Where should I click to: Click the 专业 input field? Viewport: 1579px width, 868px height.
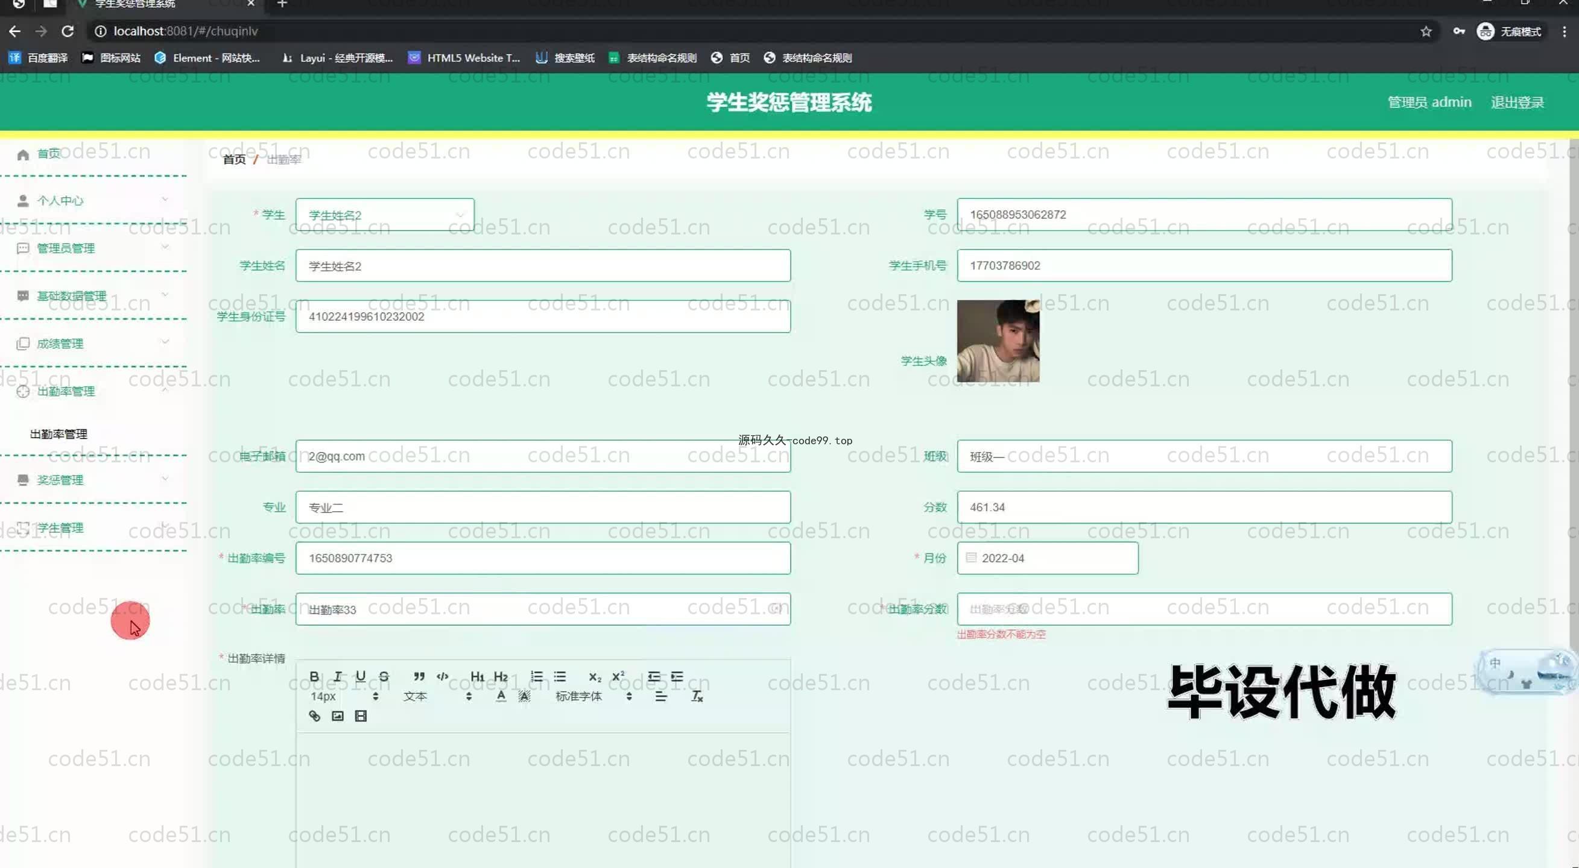tap(543, 507)
